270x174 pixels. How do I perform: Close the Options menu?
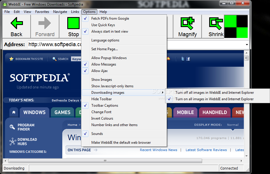click(x=89, y=12)
